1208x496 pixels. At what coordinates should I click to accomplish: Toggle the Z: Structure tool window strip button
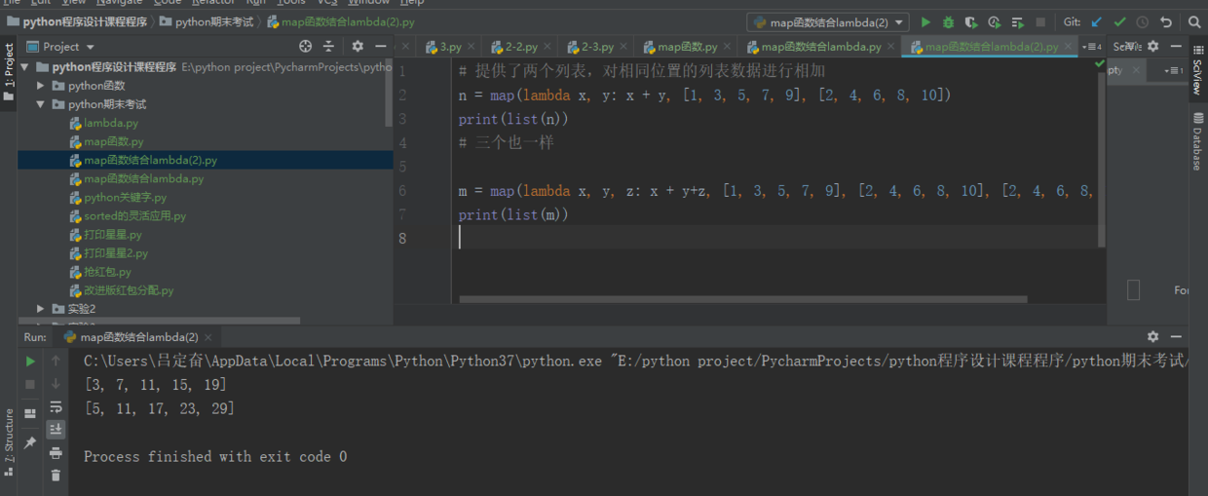click(9, 440)
